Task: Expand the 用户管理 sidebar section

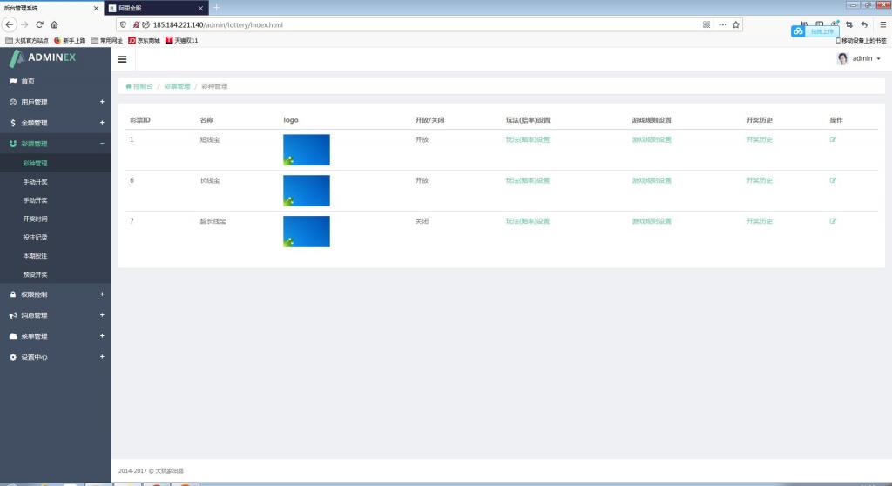Action: pos(56,102)
